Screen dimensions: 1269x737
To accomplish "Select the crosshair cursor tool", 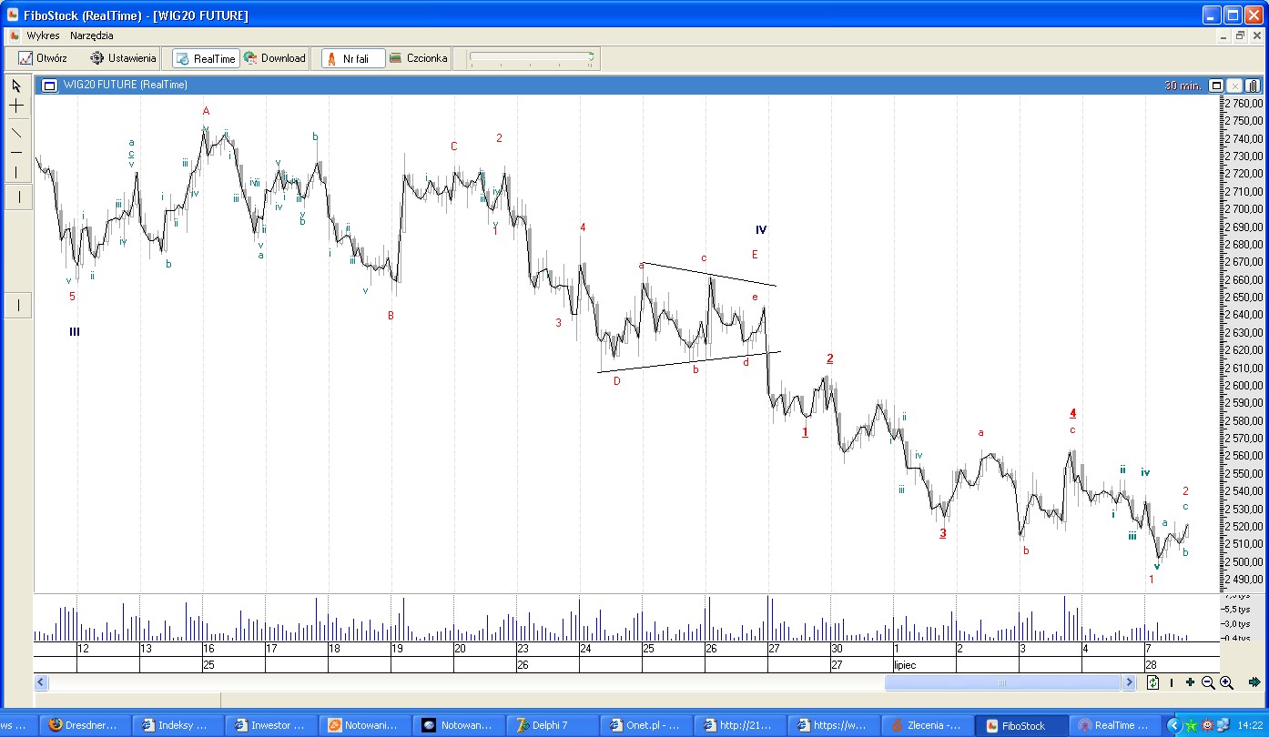I will click(16, 106).
